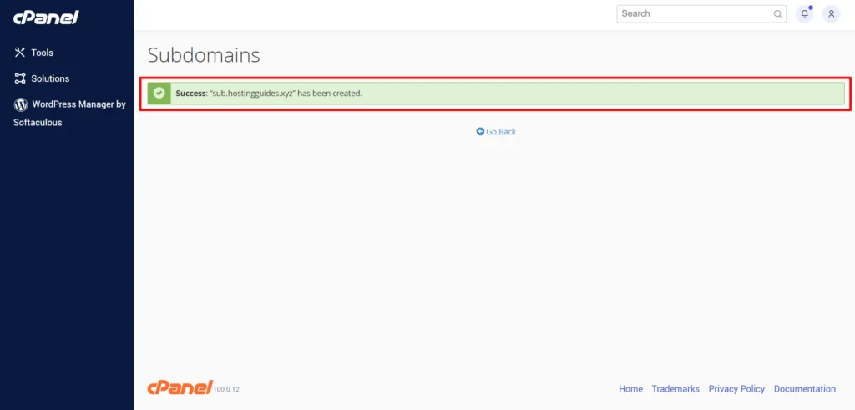Click the WordPress logo icon in the sidebar
855x410 pixels.
pyautogui.click(x=21, y=104)
